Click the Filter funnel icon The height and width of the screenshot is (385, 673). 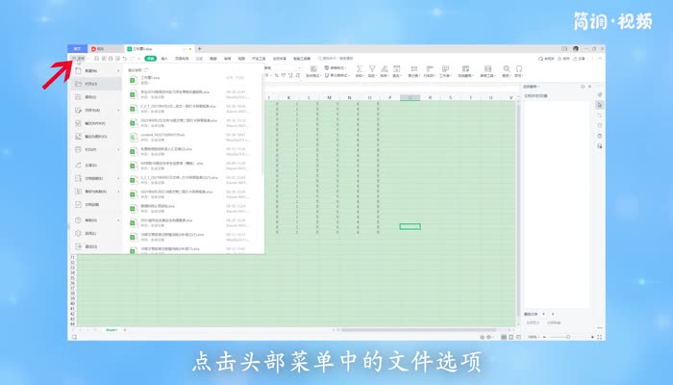372,69
